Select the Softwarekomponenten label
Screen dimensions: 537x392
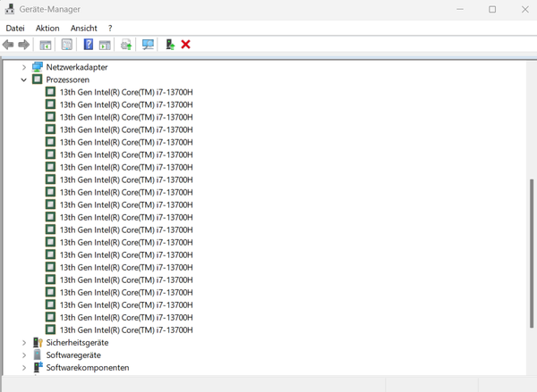point(88,368)
